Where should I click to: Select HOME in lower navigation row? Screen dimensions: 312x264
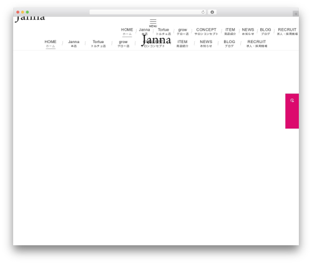pyautogui.click(x=51, y=44)
